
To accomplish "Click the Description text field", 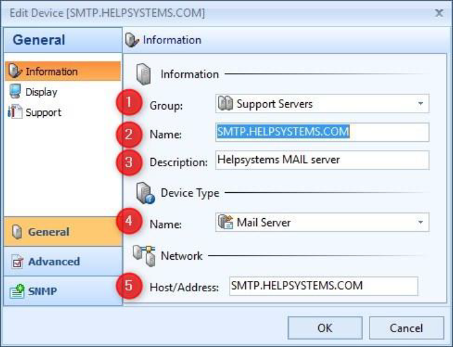I will 322,161.
